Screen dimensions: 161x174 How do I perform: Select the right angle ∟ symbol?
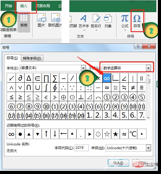(116, 78)
